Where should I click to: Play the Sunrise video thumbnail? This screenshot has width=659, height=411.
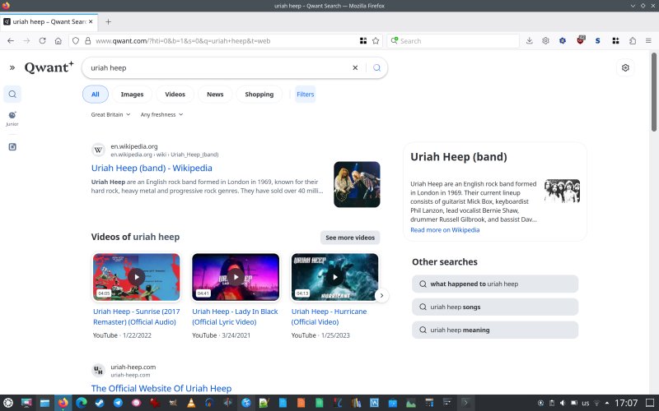click(137, 277)
